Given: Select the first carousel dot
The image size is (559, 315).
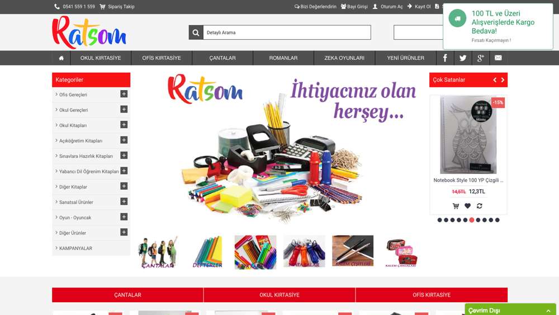Looking at the screenshot, I should [x=439, y=220].
